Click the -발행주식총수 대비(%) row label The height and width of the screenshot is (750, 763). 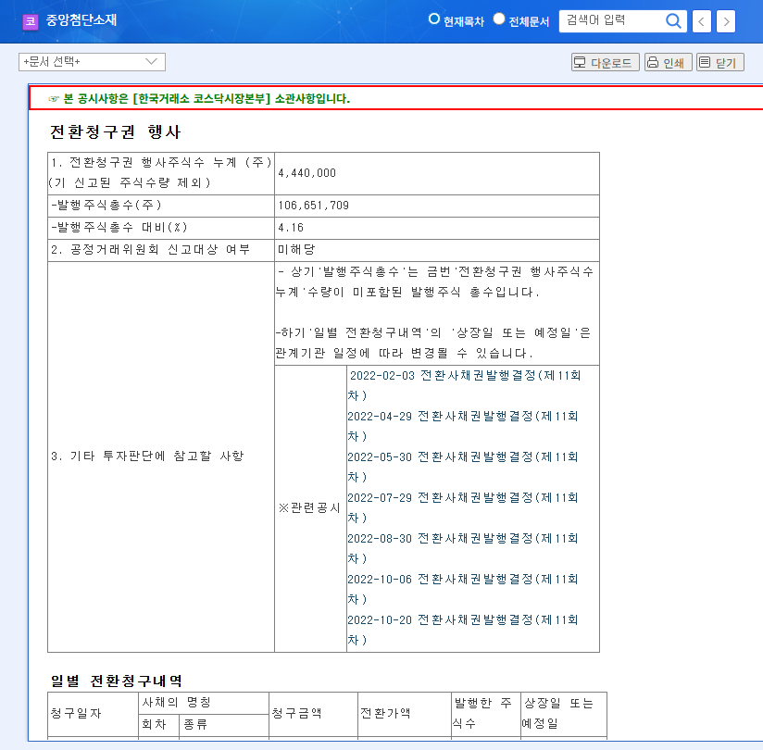119,227
